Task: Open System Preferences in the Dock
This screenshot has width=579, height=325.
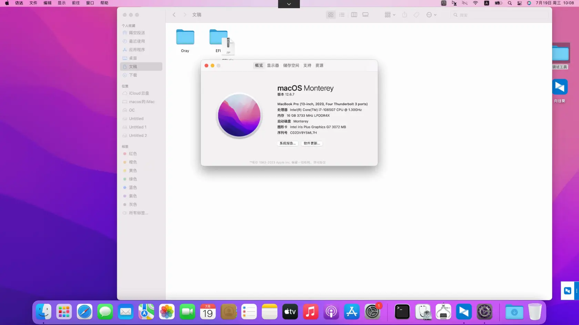Action: [372, 312]
